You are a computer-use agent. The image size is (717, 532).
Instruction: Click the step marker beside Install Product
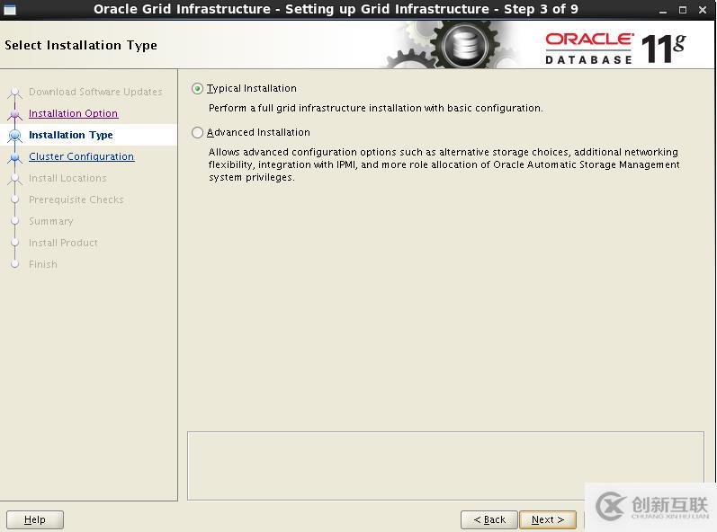[x=15, y=243]
